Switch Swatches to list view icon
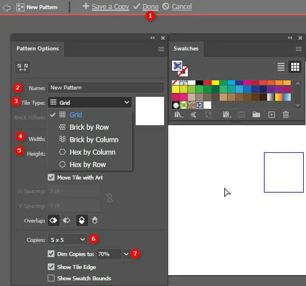Screen dimensions: 306x286 pyautogui.click(x=281, y=67)
